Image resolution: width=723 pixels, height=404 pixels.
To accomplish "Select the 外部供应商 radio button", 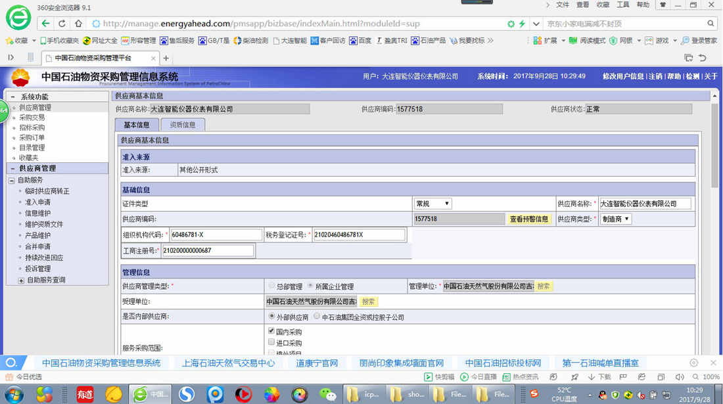I will coord(271,316).
